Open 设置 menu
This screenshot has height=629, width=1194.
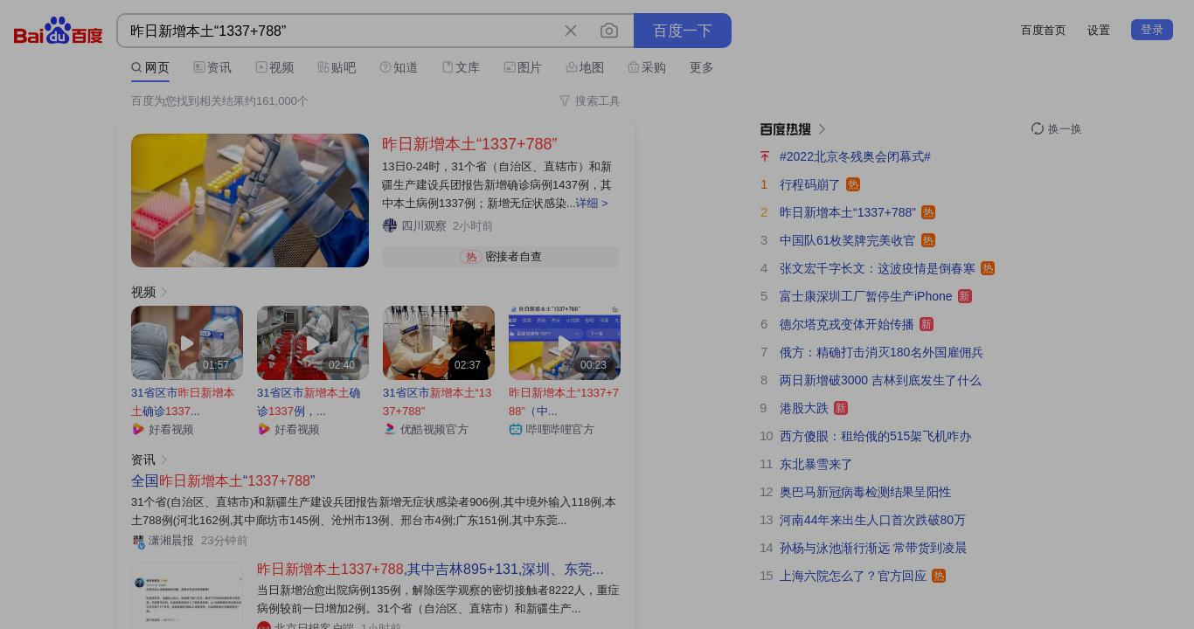pos(1099,30)
